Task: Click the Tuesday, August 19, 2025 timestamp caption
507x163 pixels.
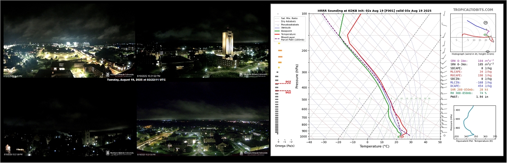Action: point(136,80)
